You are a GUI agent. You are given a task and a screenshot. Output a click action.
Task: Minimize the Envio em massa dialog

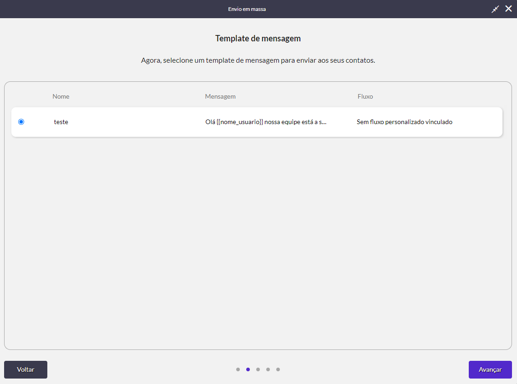495,9
